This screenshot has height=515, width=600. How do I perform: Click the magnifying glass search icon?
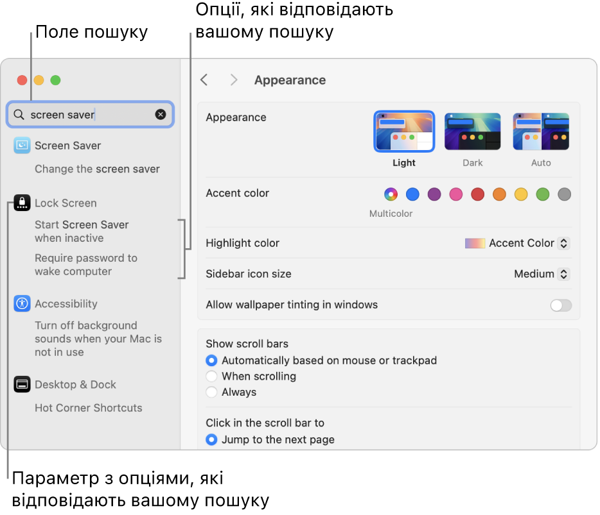[x=19, y=114]
